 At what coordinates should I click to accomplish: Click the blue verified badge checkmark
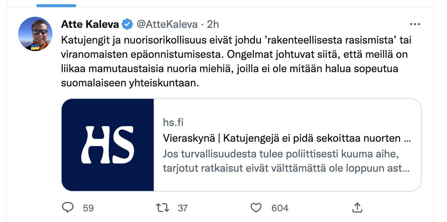pos(127,24)
